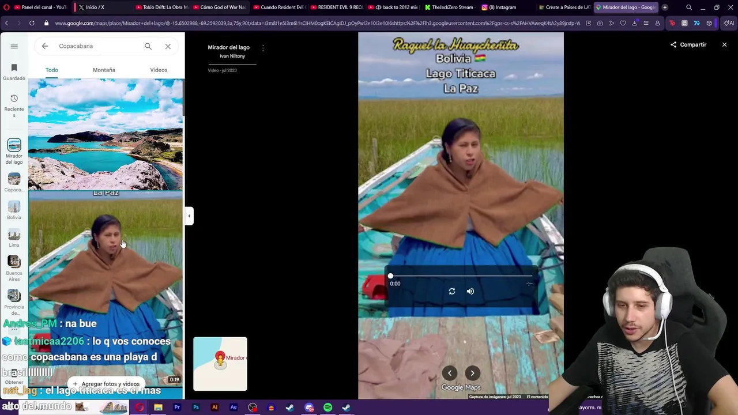Switch to the Videos tab
Viewport: 738px width, 415px height.
click(159, 70)
